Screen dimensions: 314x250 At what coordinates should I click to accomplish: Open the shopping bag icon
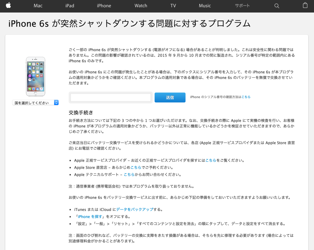[305, 5]
